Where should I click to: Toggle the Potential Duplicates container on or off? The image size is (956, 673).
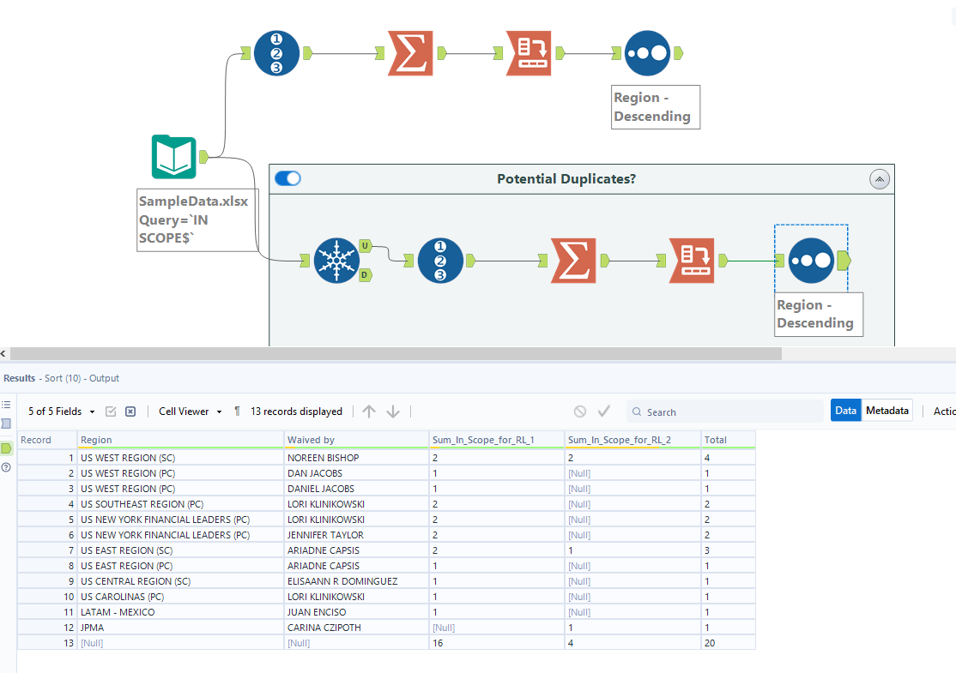[287, 178]
